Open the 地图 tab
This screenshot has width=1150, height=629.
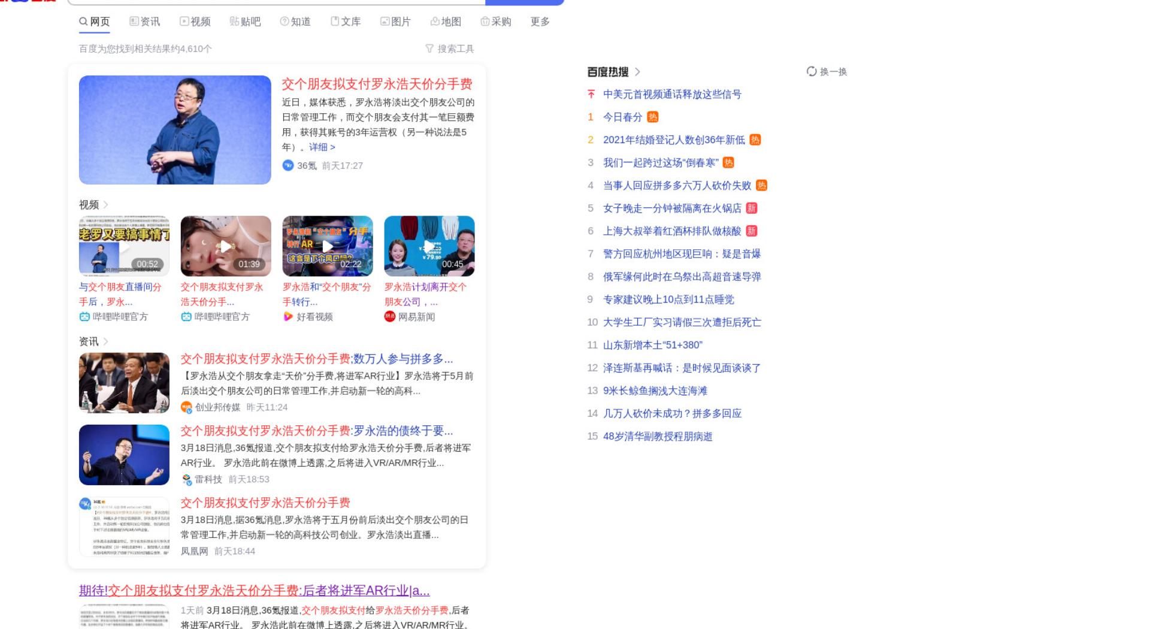pyautogui.click(x=446, y=22)
